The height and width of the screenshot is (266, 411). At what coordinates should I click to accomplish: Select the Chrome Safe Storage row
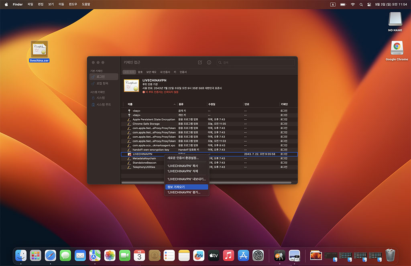click(x=209, y=124)
